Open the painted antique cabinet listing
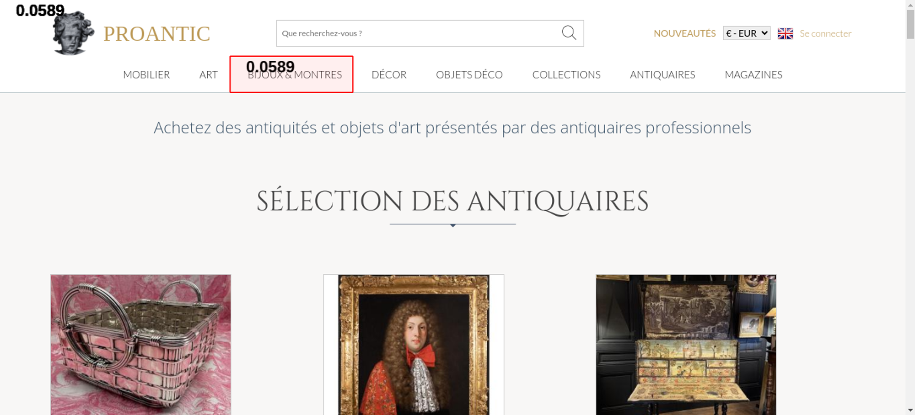Image resolution: width=915 pixels, height=415 pixels. 686,345
